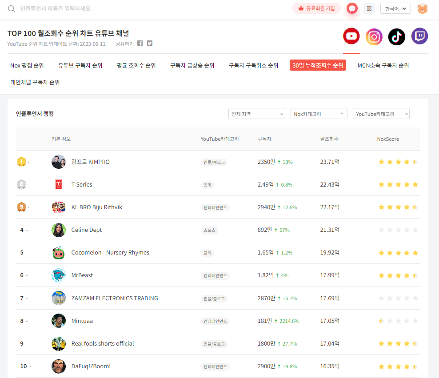The width and height of the screenshot is (439, 378).
Task: Click the bronze rank 3 medal
Action: (x=22, y=207)
